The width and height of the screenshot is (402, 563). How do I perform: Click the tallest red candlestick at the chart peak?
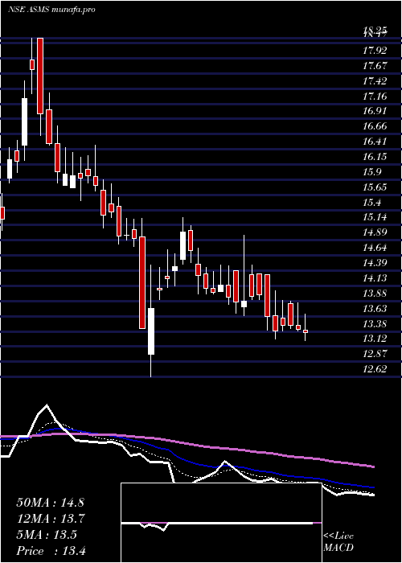(40, 76)
